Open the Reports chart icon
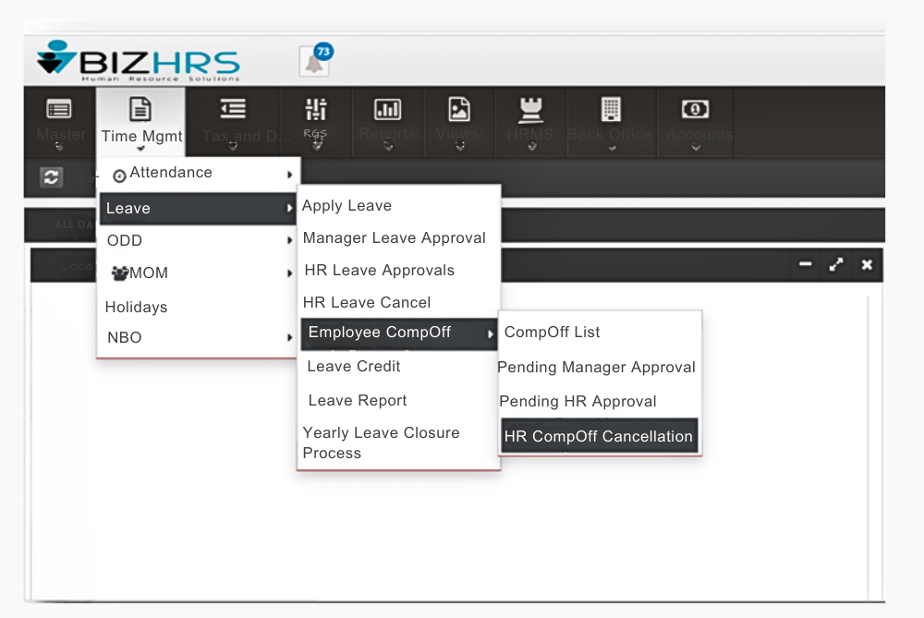924x618 pixels. (387, 110)
